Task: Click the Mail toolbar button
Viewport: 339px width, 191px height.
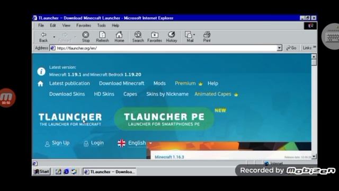Action: [x=190, y=37]
